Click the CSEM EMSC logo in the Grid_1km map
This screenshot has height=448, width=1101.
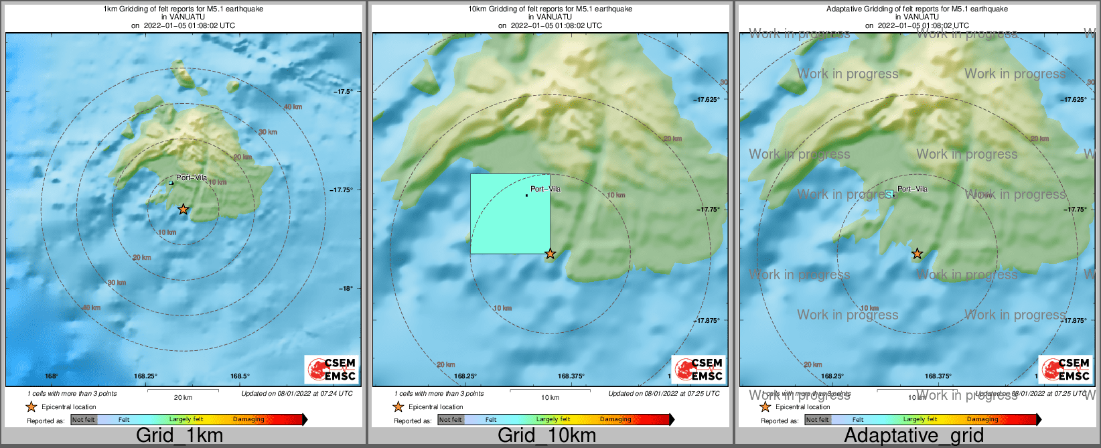pyautogui.click(x=332, y=369)
